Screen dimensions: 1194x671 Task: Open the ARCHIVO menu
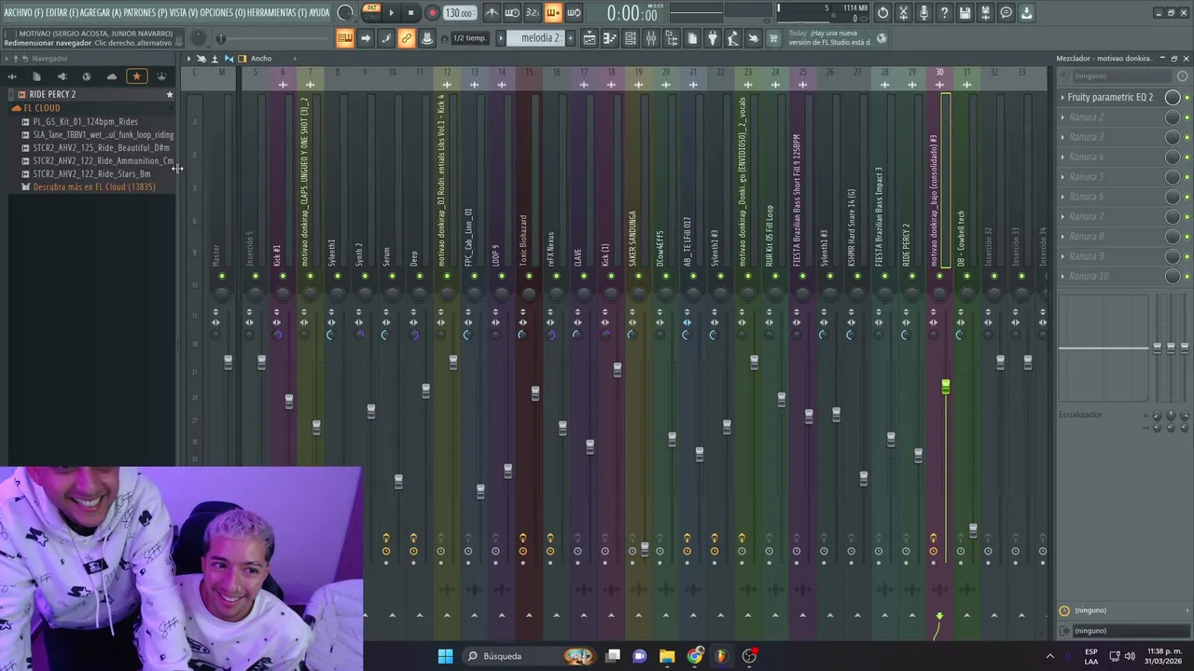[x=23, y=13]
